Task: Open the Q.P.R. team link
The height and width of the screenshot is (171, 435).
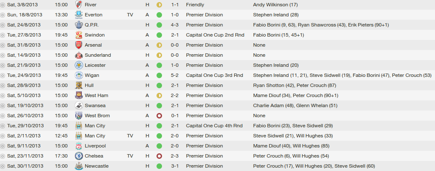Action: coord(92,25)
